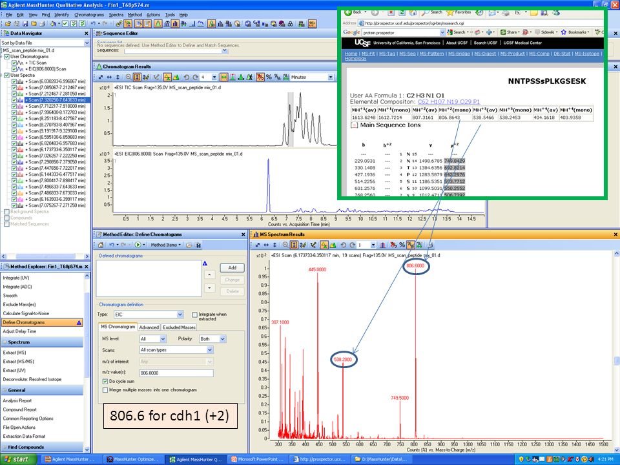Open the Method Items dropdown
Screen dimensions: 620x465
[166, 245]
